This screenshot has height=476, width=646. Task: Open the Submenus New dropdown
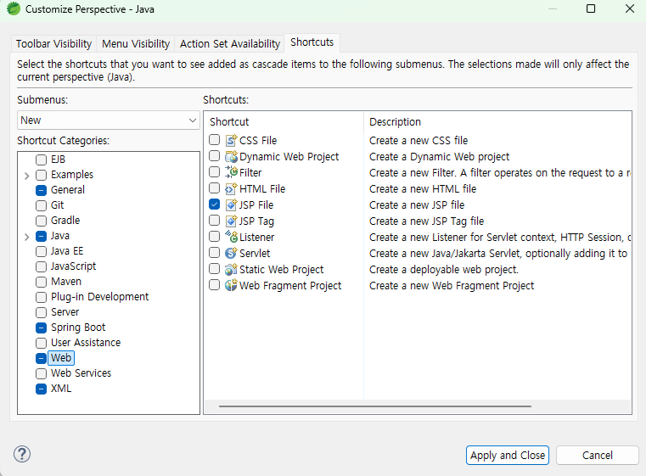(109, 120)
